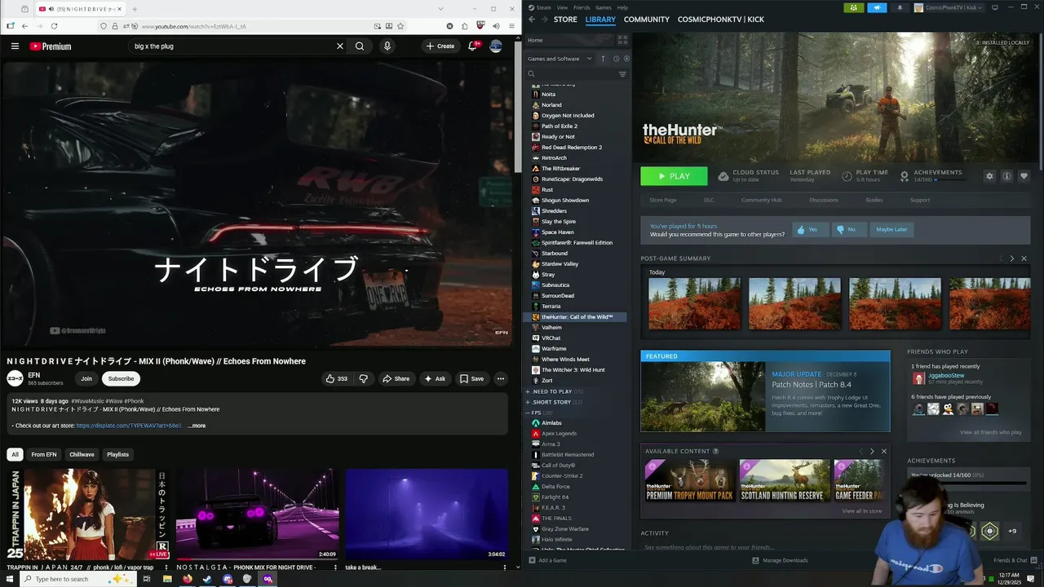Viewport: 1044px width, 587px height.
Task: Save the video to a playlist
Action: [x=471, y=378]
